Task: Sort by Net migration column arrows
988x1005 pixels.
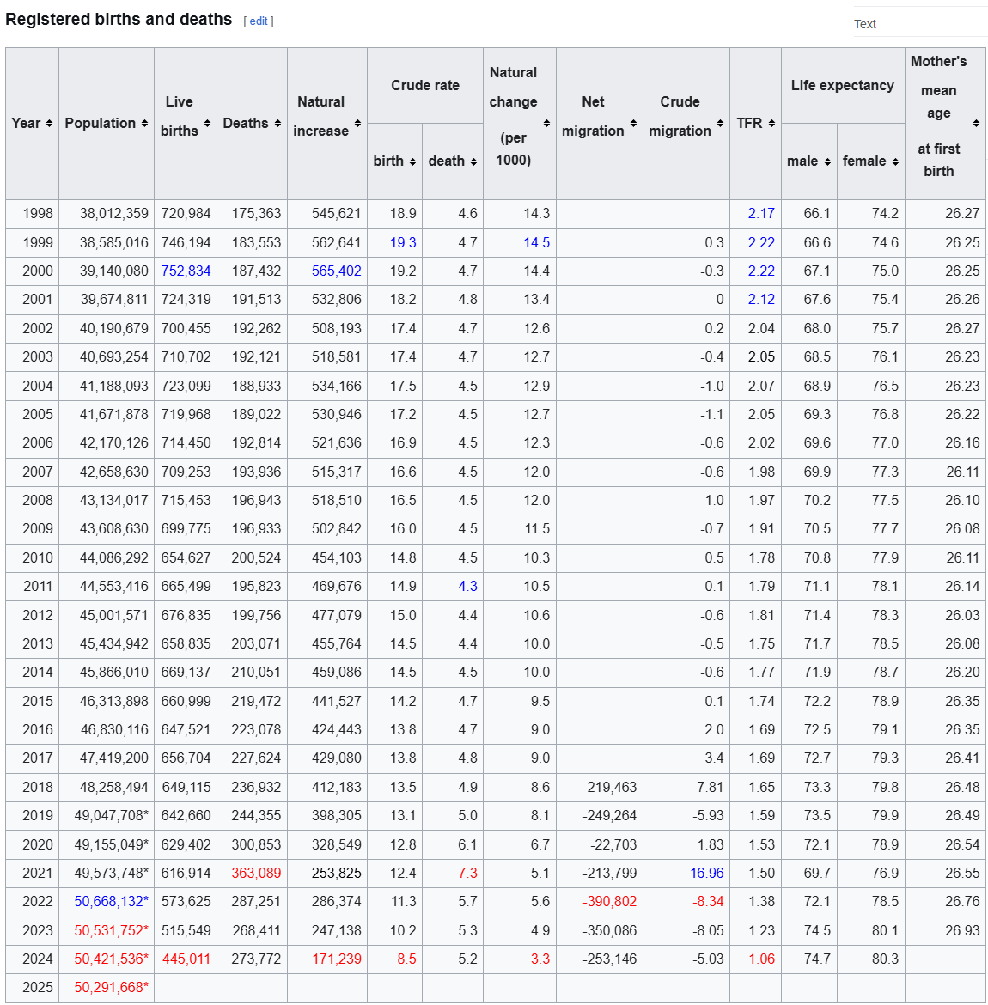Action: [x=633, y=123]
